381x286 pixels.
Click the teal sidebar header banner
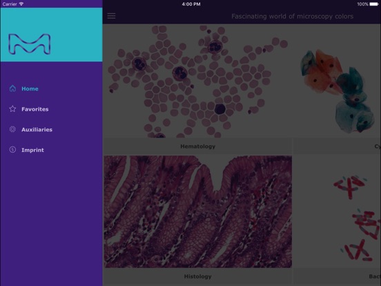pos(51,35)
